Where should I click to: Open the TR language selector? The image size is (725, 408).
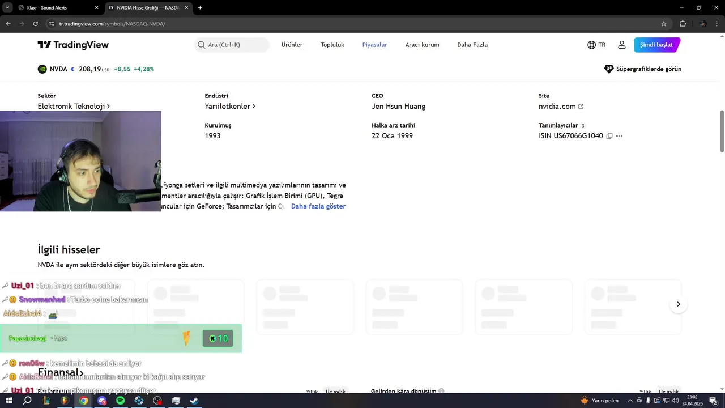[x=596, y=45]
